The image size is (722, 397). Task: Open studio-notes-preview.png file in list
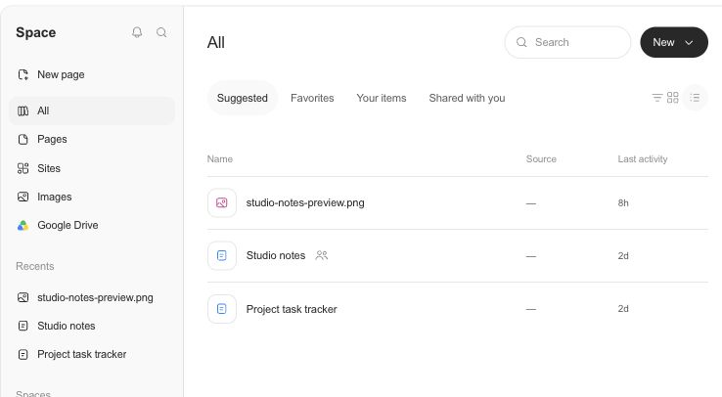[305, 202]
